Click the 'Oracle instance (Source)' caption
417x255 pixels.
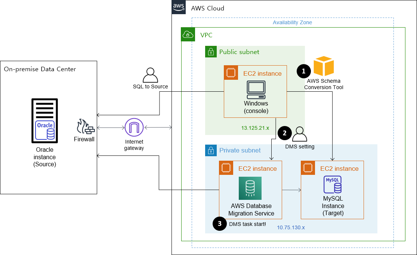point(45,157)
